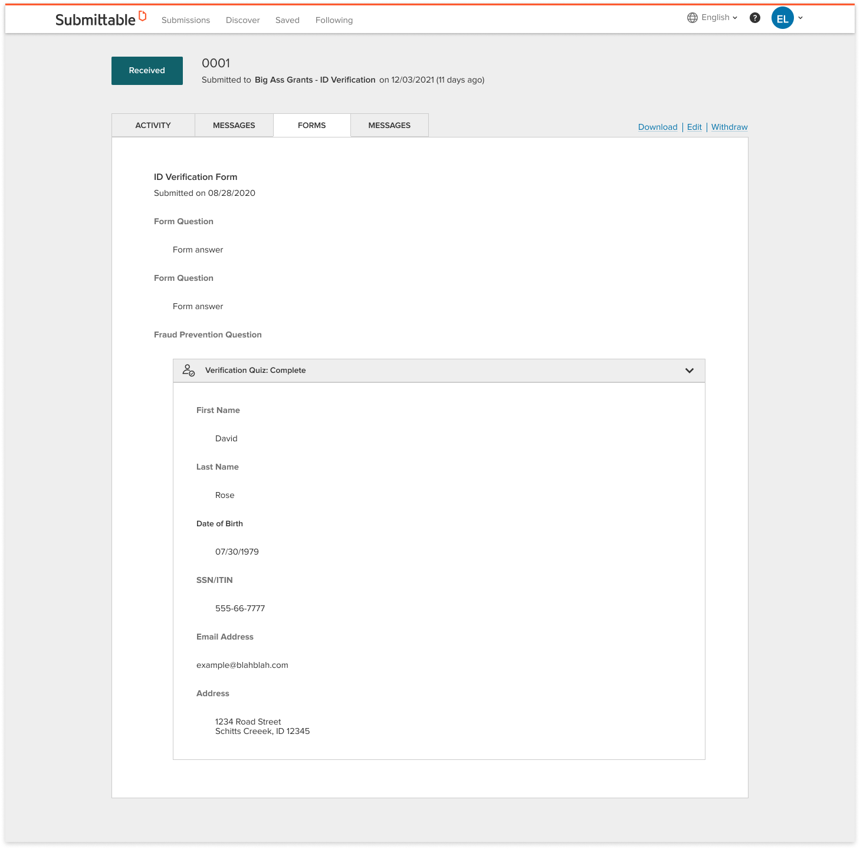This screenshot has height=849, width=860.
Task: Select the FORMS tab
Action: (x=312, y=125)
